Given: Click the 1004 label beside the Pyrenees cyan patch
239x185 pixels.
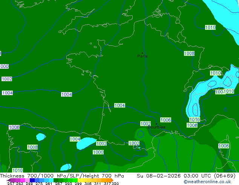Looking at the screenshot, I should tap(75, 139).
